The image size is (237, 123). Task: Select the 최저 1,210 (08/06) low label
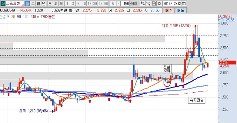point(33,111)
